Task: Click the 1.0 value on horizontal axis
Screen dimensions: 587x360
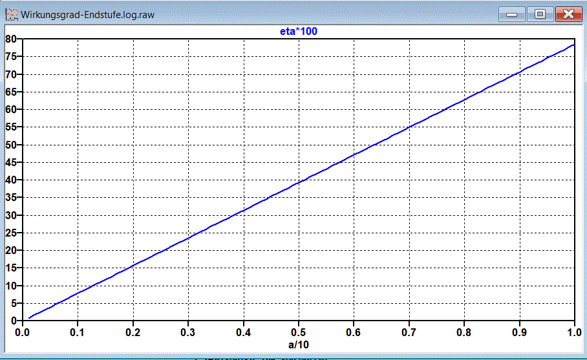Action: 575,332
